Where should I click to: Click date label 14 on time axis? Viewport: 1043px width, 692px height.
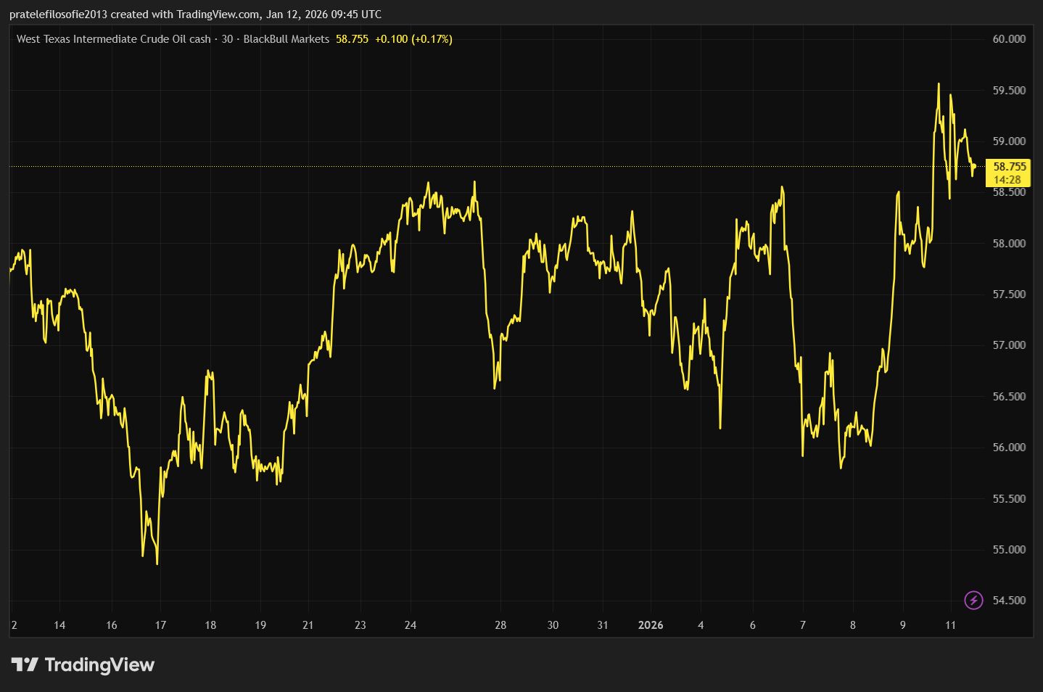(x=59, y=625)
